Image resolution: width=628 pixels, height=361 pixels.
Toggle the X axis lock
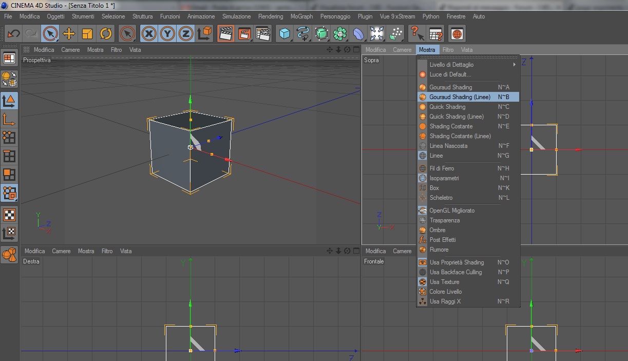coord(149,34)
